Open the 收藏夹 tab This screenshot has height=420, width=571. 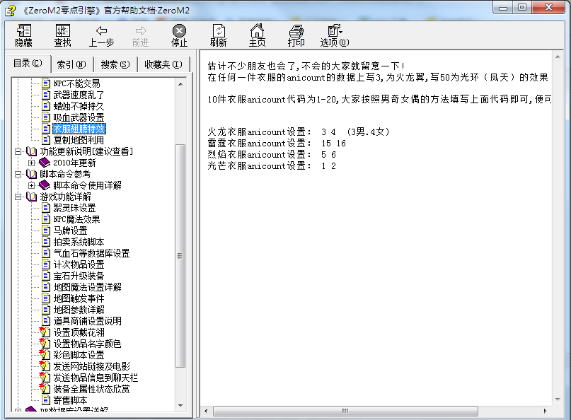[163, 64]
